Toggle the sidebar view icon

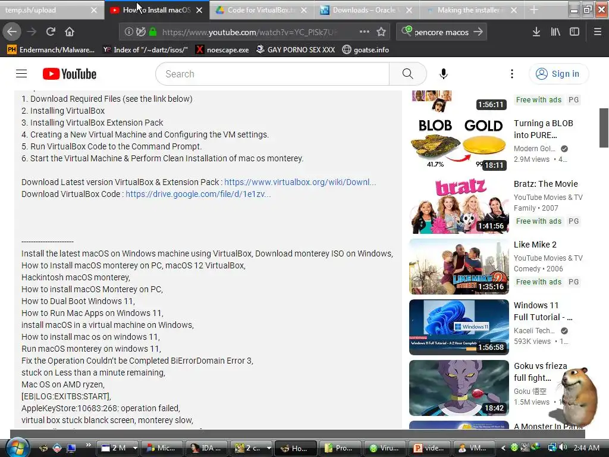tap(575, 32)
